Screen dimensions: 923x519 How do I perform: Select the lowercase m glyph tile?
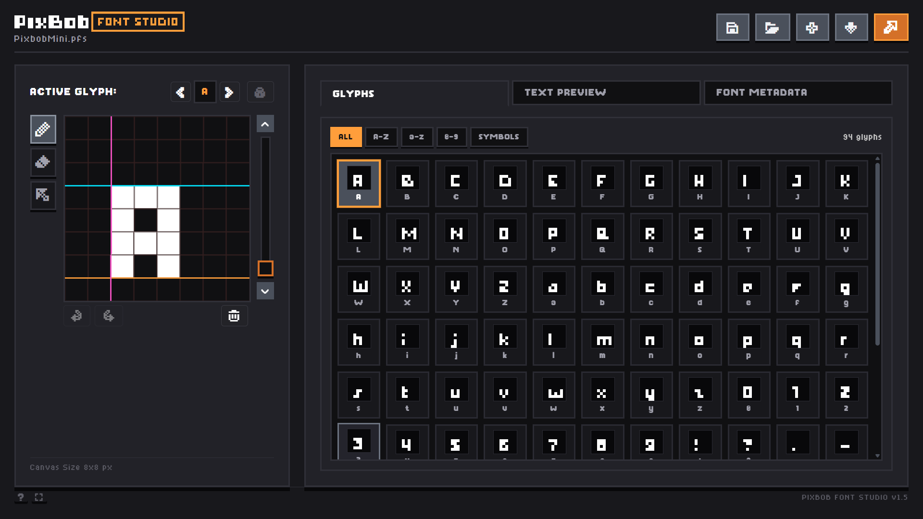coord(602,342)
